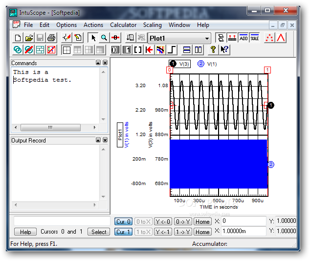
Task: Click the notepad edit icon
Action: click(78, 38)
